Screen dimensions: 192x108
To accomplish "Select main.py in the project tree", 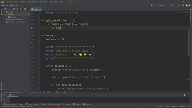I will coord(12,17).
